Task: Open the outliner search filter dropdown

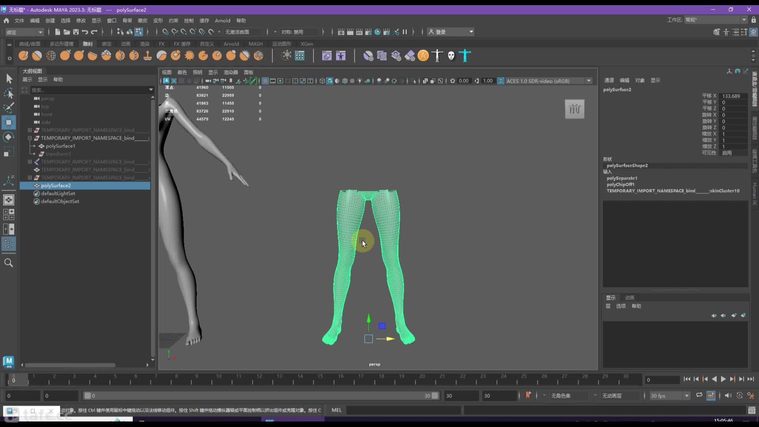Action: pos(151,90)
